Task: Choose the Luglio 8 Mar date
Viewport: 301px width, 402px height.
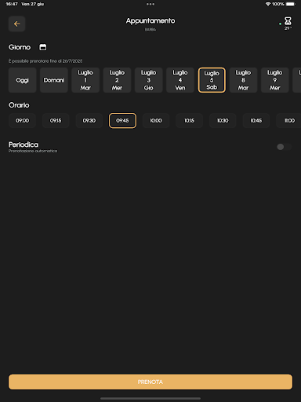Action: 243,80
